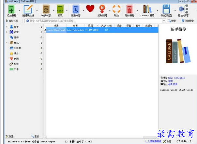Open the dropdown arrow next to Edit metadata
Viewport: 197px width, 144px height.
(x=37, y=10)
